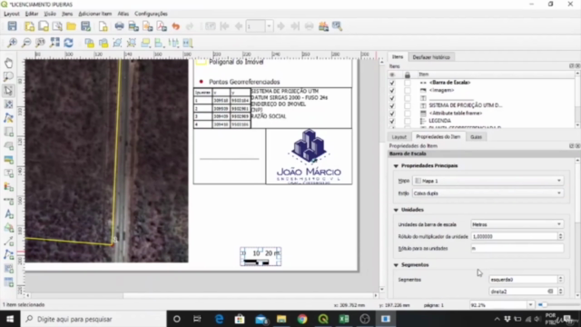Screen dimensions: 581x327
Task: Export layout as SVG
Action: pos(147,26)
